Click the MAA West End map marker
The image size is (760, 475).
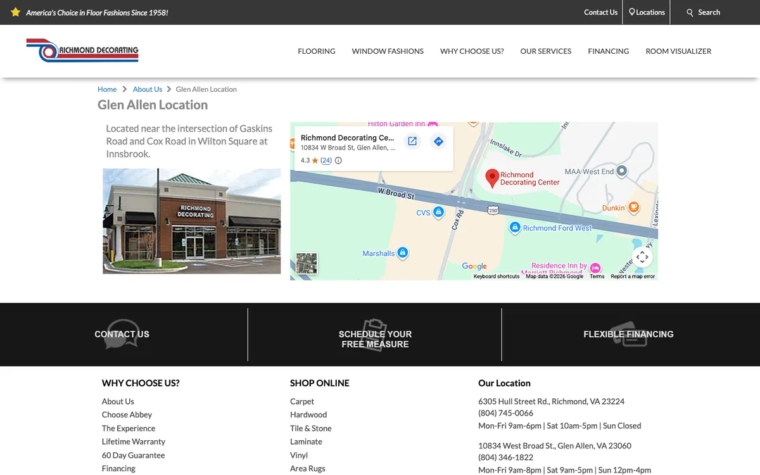coord(622,171)
